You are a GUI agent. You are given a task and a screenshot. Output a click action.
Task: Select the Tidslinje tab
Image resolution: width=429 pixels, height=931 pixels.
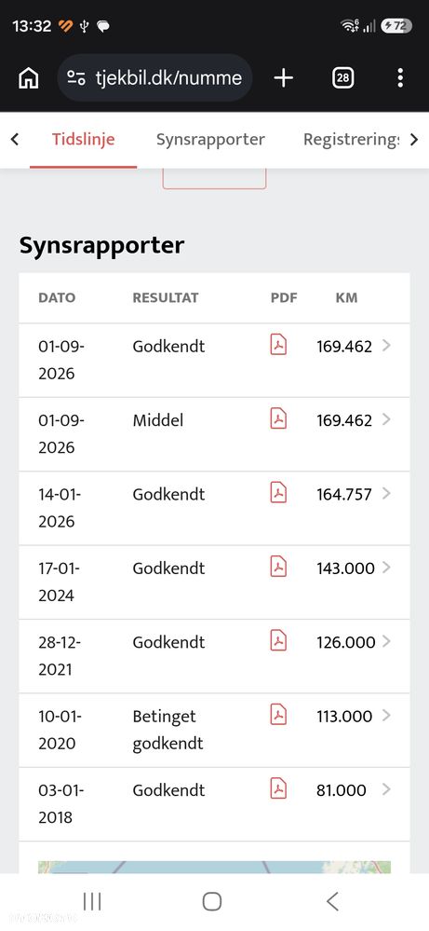[x=84, y=140]
